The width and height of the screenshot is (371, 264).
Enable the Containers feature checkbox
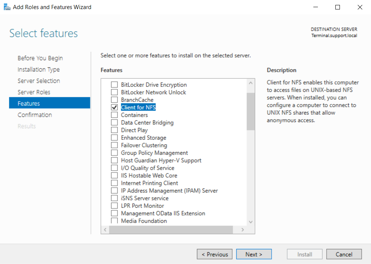point(114,115)
